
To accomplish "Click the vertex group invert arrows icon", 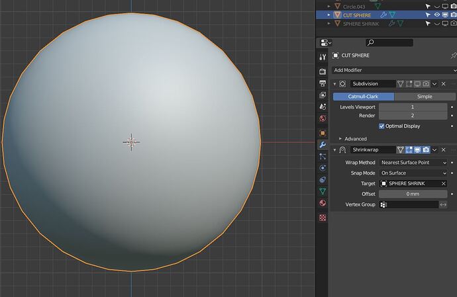I will tap(443, 204).
